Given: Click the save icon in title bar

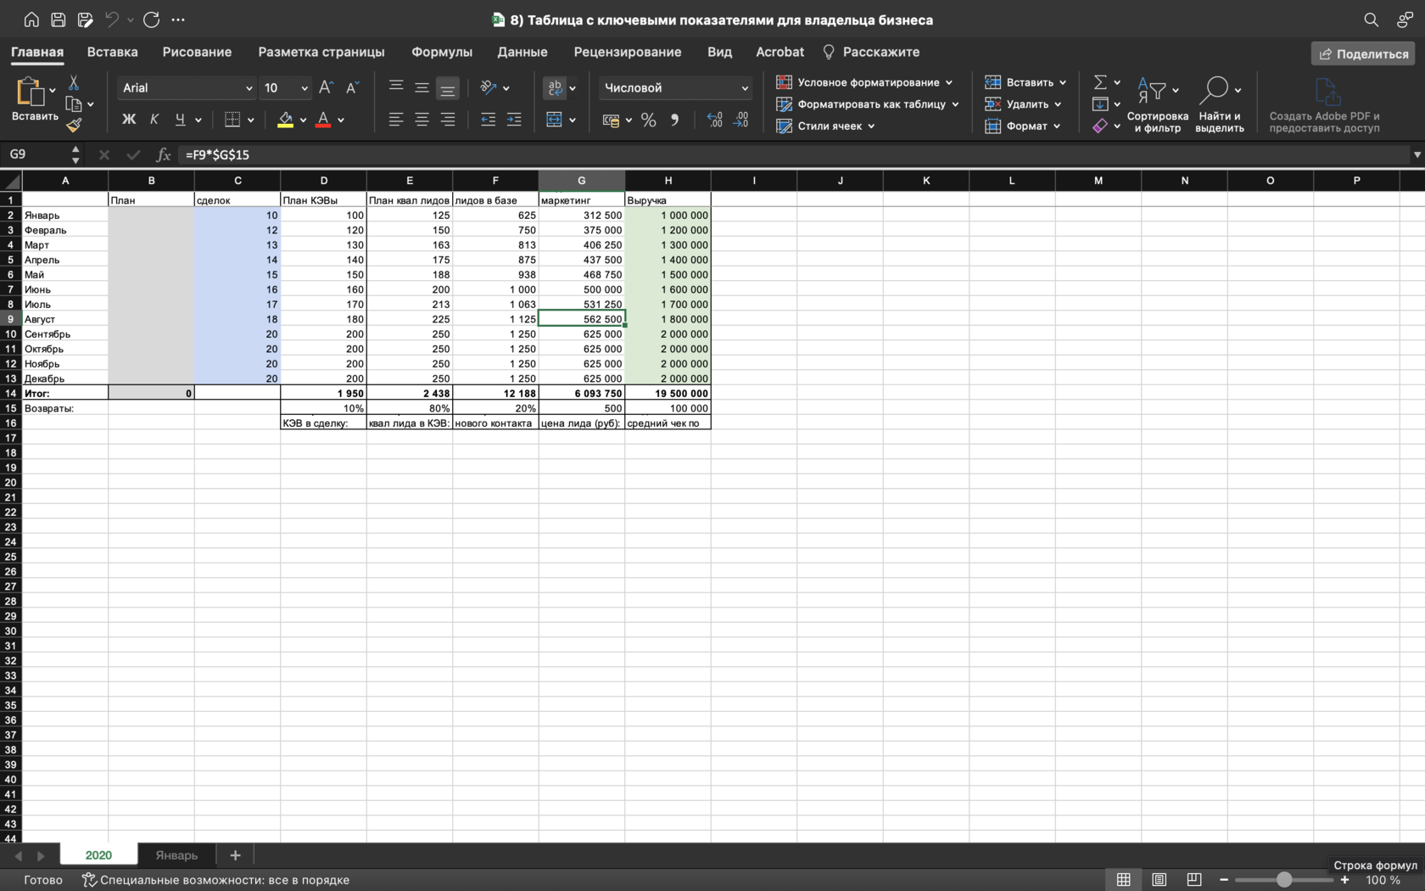Looking at the screenshot, I should (58, 20).
